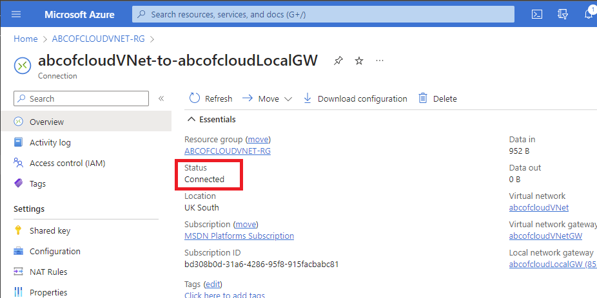Open Access control (IAM) in the sidebar
This screenshot has height=298, width=597.
67,163
